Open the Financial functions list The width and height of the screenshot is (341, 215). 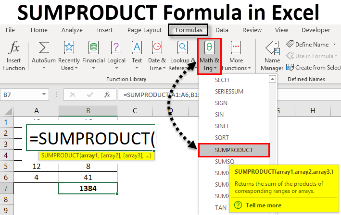(93, 56)
